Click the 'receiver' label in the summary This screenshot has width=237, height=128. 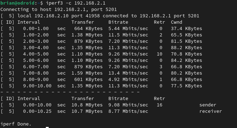211,111
